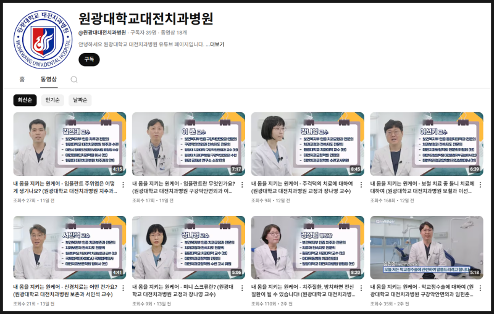Expand channel description with 더보기
Viewport: 494px width, 314px height.
pyautogui.click(x=215, y=44)
